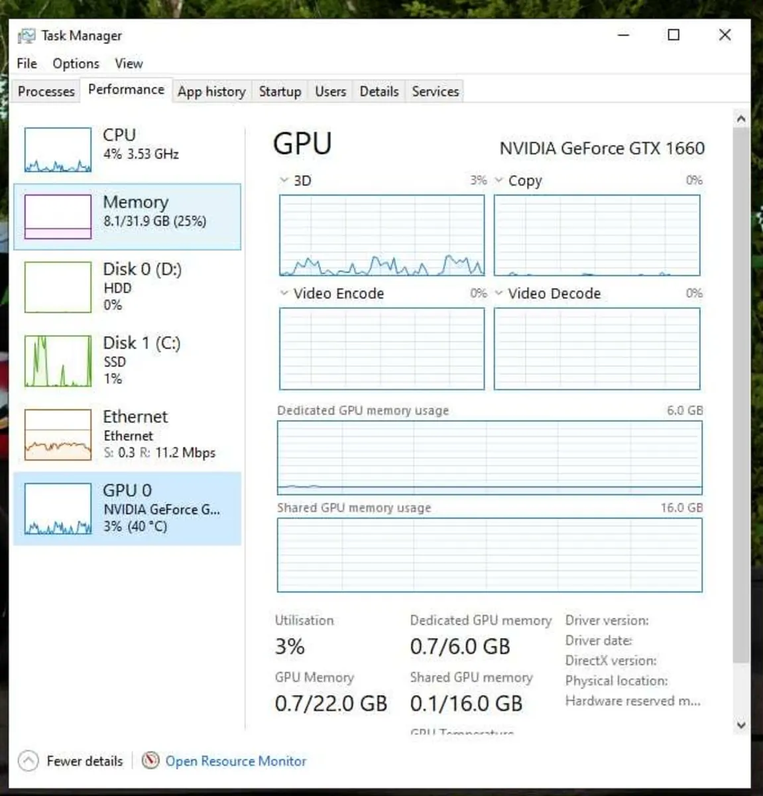763x796 pixels.
Task: Switch to the Details tab
Action: pos(379,92)
